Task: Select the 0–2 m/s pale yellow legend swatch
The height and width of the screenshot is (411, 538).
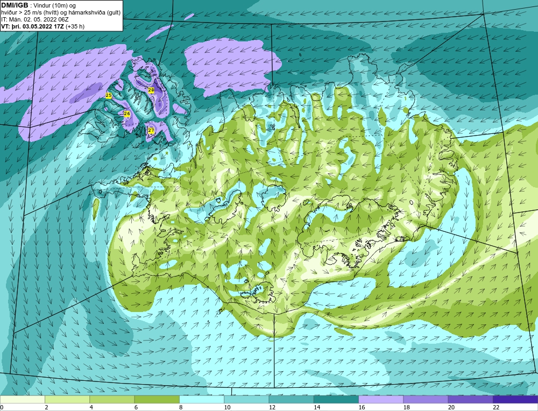Action: click(22, 400)
